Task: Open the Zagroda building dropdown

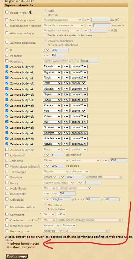Action: 52,67
